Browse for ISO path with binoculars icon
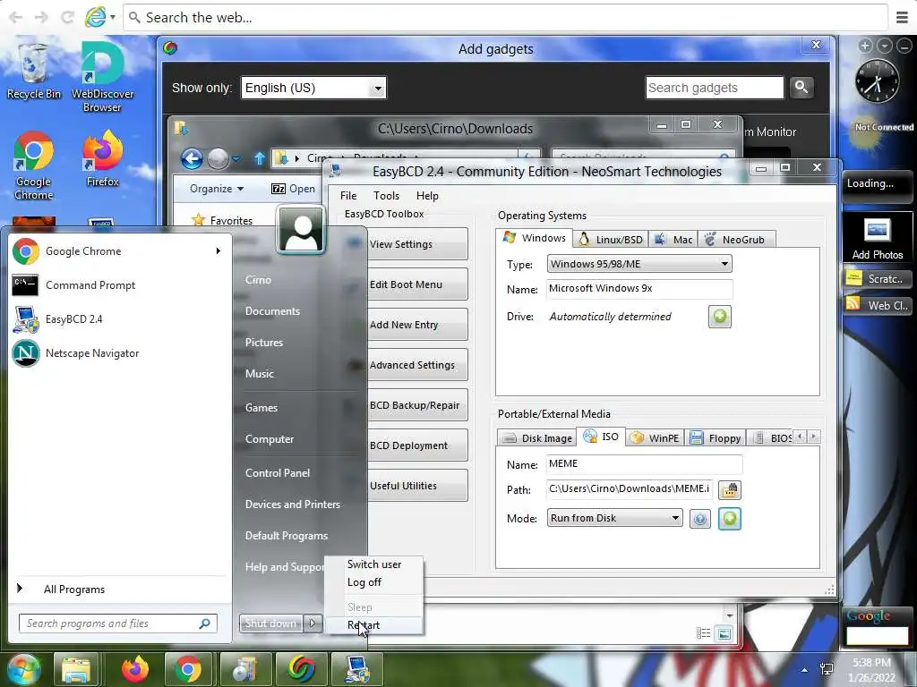Screen dimensions: 917x687 [729, 490]
